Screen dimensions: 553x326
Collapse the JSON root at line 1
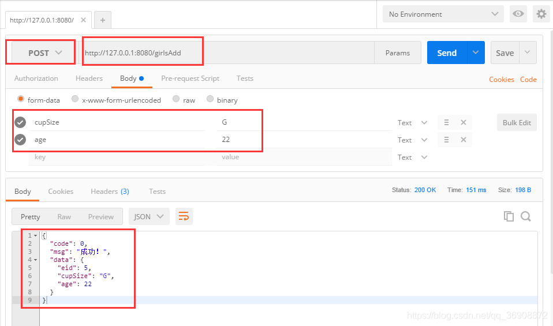click(x=35, y=235)
